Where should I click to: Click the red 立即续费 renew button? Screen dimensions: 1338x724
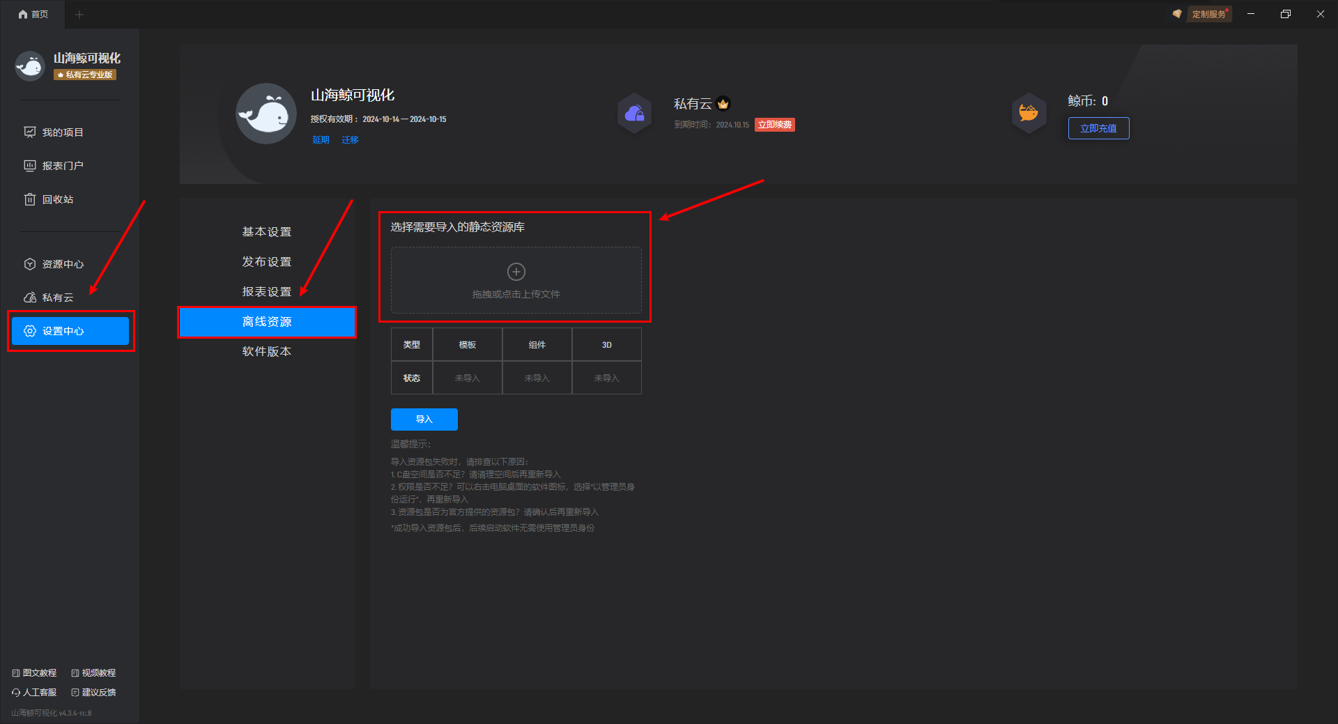(775, 125)
